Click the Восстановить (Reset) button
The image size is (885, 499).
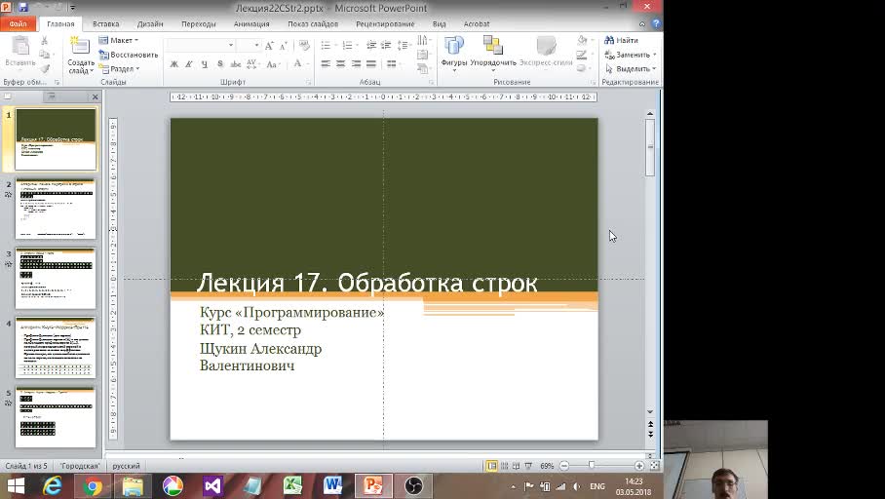(x=128, y=55)
